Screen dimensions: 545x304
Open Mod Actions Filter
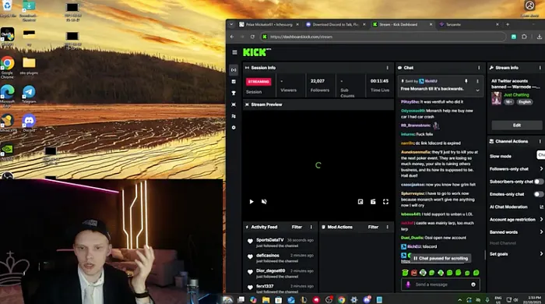coord(373,227)
